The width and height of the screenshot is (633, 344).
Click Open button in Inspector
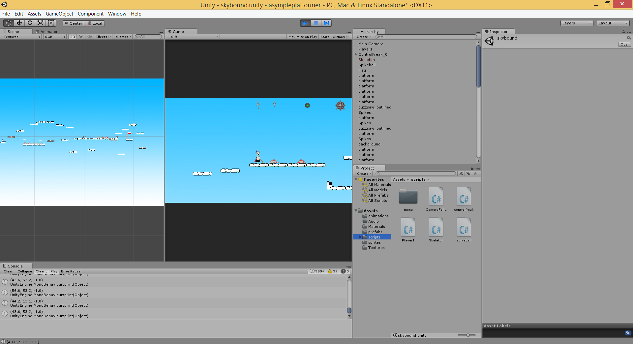[624, 45]
